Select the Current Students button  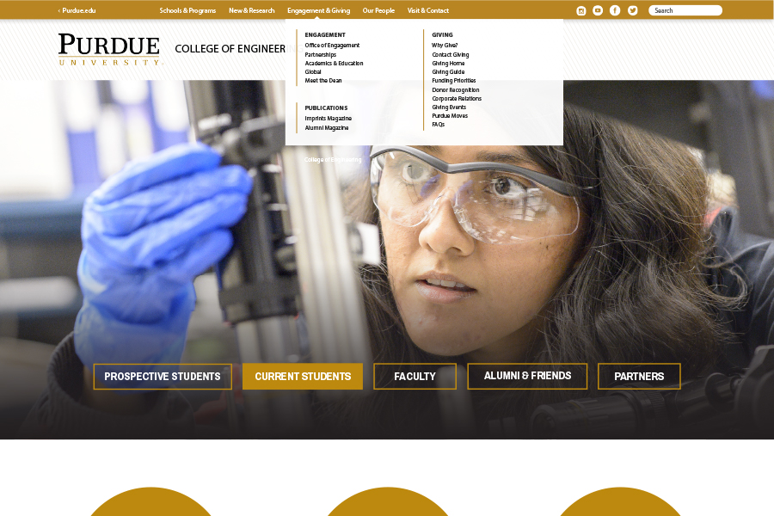303,377
